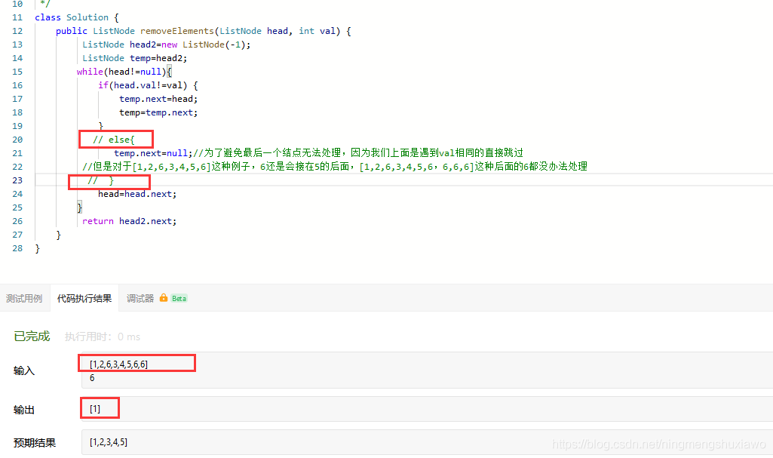Screen dimensions: 773x458
Task: Click expected result [1,2,3,4,5]
Action: pos(109,442)
